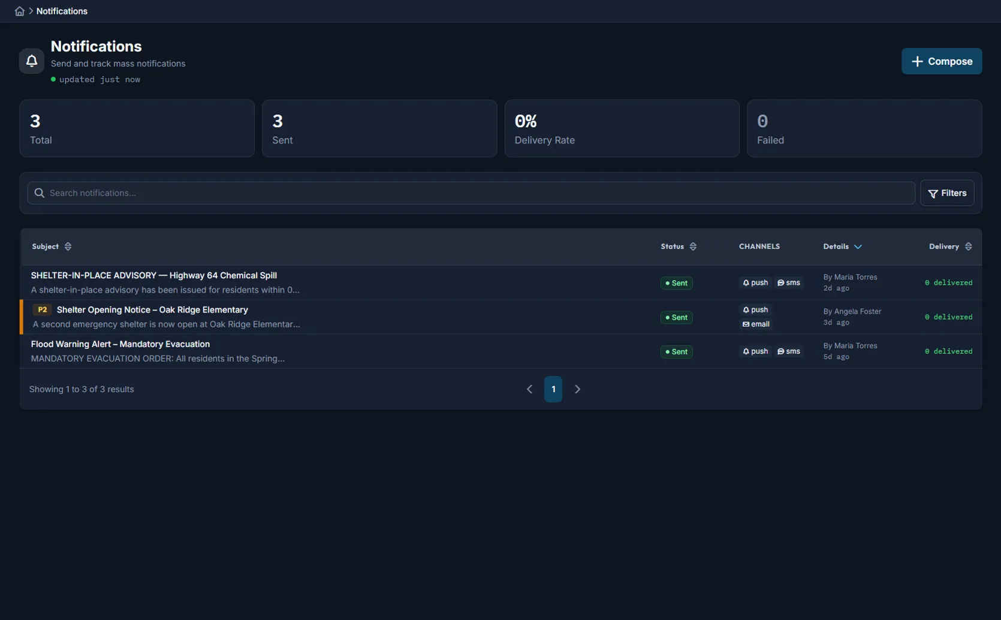The height and width of the screenshot is (620, 1001).
Task: Select the Sent stat card
Action: click(379, 129)
